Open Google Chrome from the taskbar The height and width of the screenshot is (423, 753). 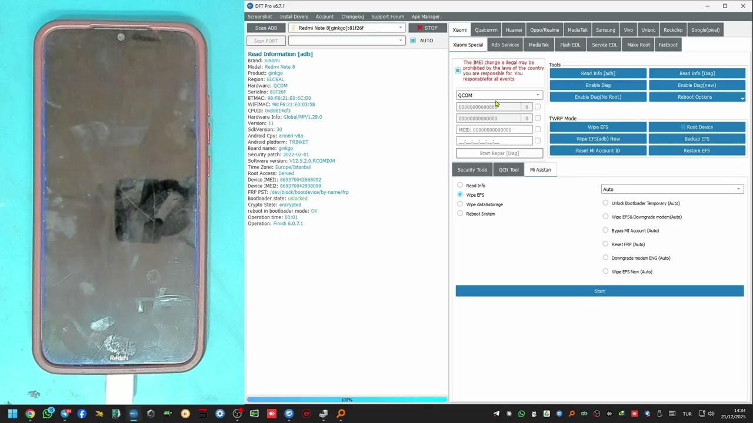[30, 414]
